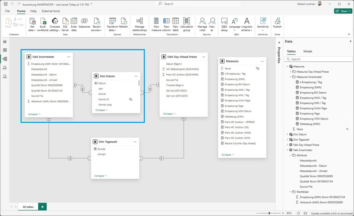Expand the Properties pane
The width and height of the screenshot is (354, 216).
279,43
